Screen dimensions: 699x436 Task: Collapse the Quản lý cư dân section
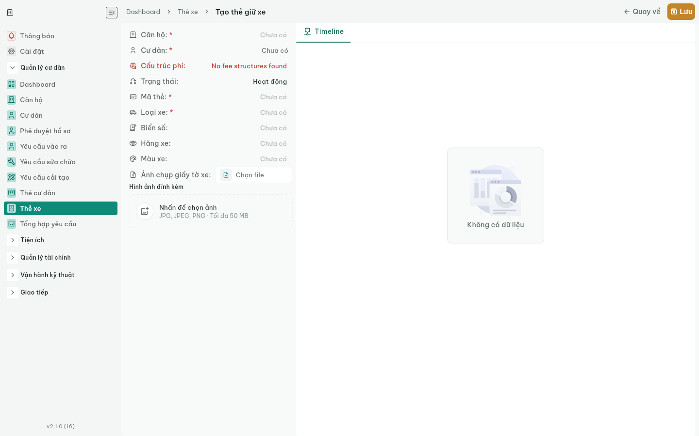(13, 67)
